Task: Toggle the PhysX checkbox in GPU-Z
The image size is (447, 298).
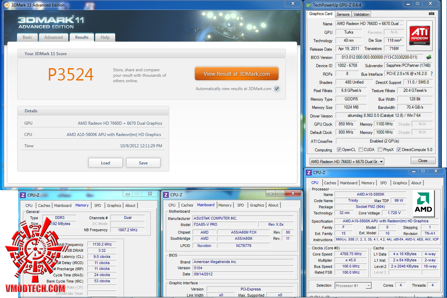Action: tap(380, 150)
